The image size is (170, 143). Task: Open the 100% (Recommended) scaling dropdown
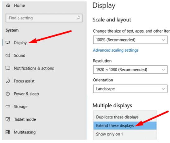click(130, 40)
